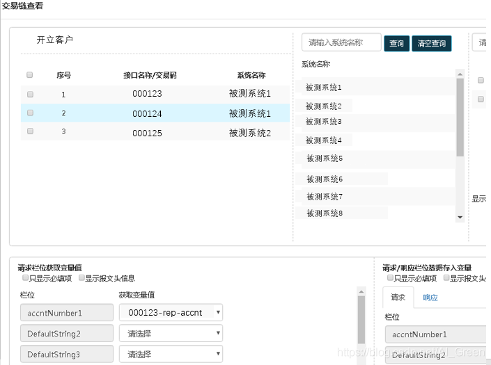Click the system list scrollbar thumb
The image size is (491, 365).
pos(460,117)
